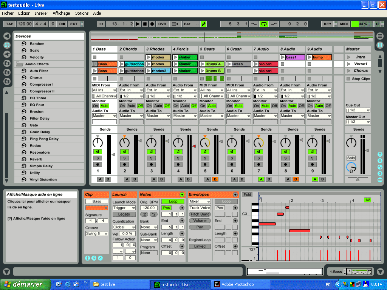Open the Insérer menu
387x290 pixels.
[x=41, y=13]
